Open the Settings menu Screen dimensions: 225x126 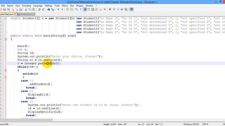[x=49, y=6]
